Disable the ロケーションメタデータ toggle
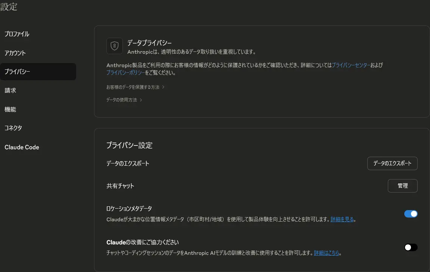430x272 pixels. click(411, 213)
